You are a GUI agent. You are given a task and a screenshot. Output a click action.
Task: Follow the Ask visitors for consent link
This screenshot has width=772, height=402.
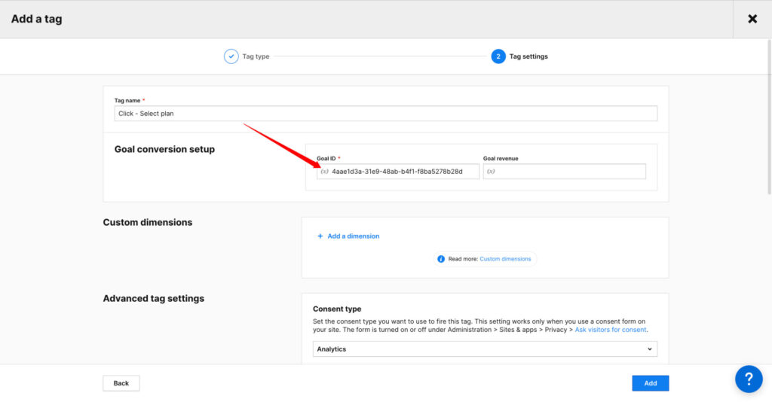pyautogui.click(x=611, y=330)
